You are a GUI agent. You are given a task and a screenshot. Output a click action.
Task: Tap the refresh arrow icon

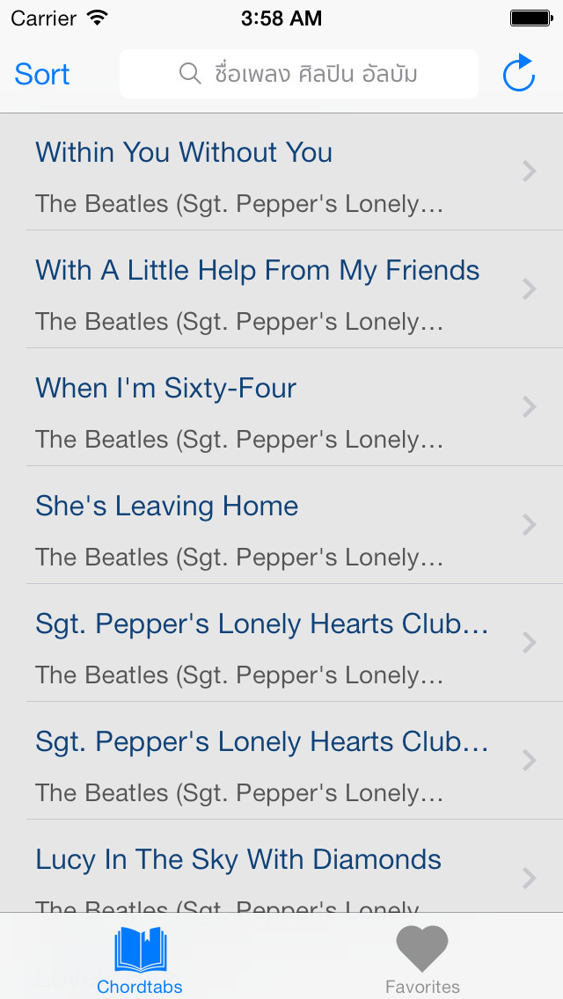518,73
